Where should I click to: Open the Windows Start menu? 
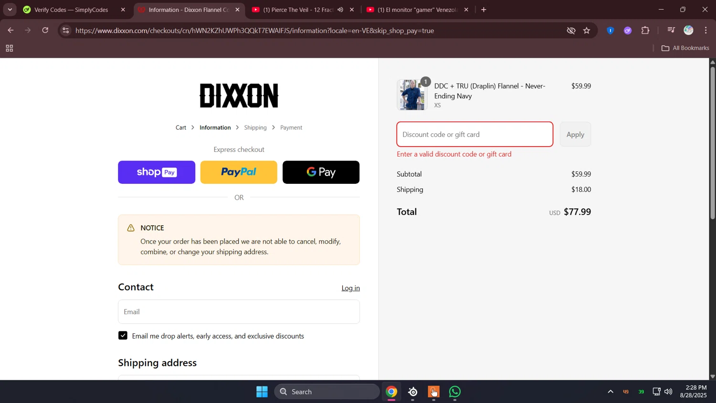(262, 392)
